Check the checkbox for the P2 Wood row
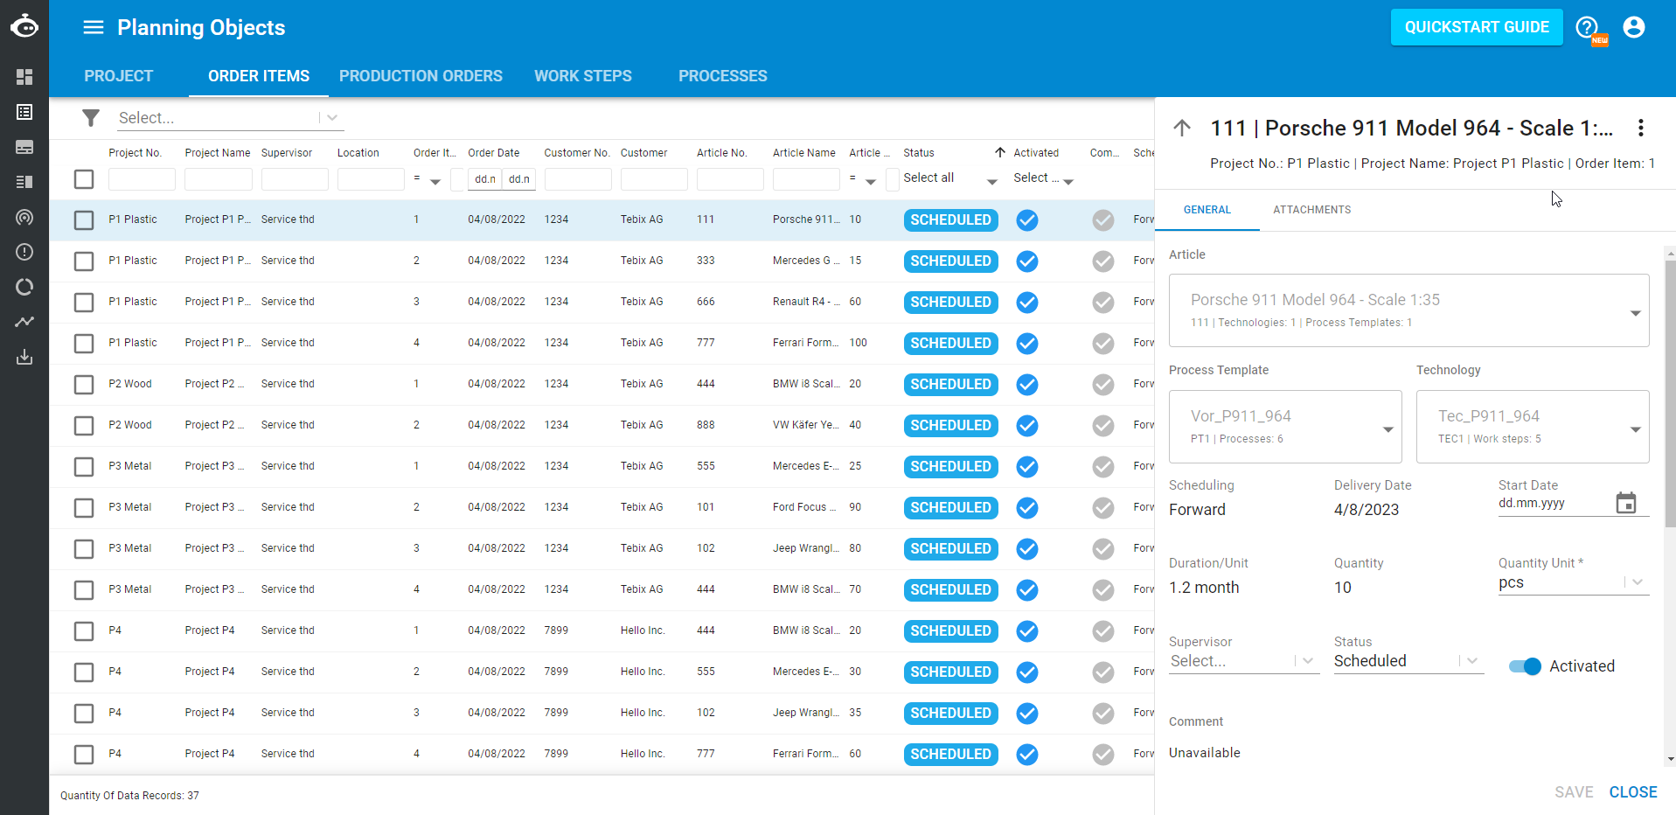This screenshot has width=1676, height=815. tap(83, 384)
